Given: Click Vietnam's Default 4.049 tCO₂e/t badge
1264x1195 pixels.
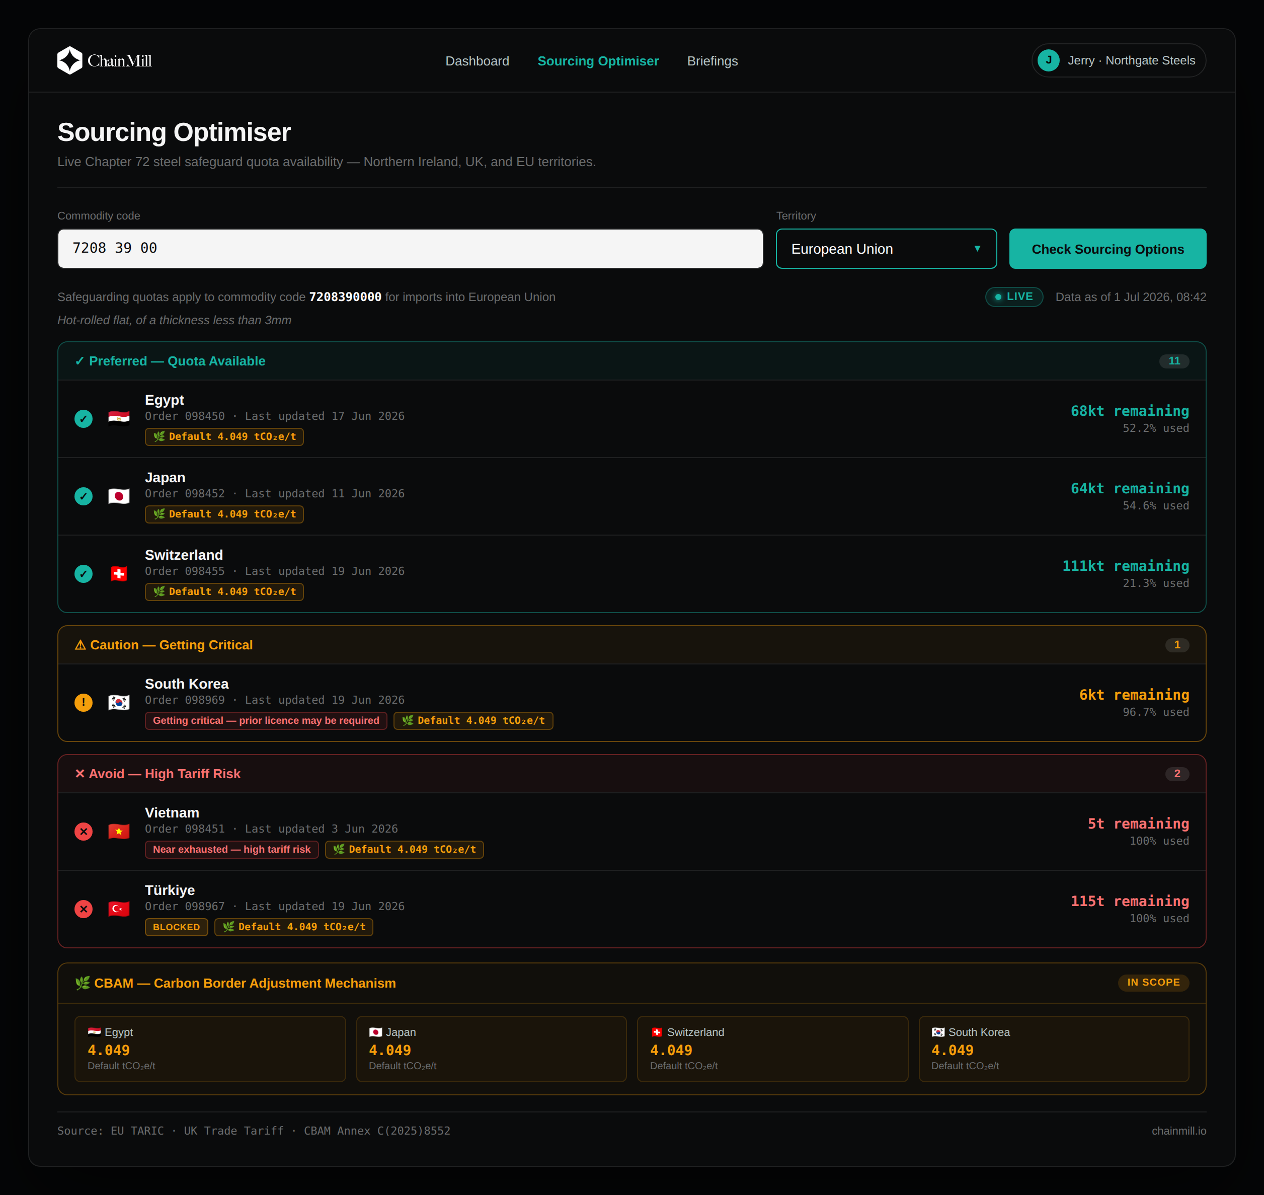Looking at the screenshot, I should tap(405, 849).
